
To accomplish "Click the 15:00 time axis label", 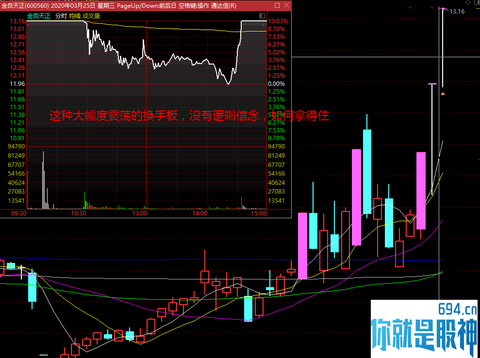I will tap(259, 213).
